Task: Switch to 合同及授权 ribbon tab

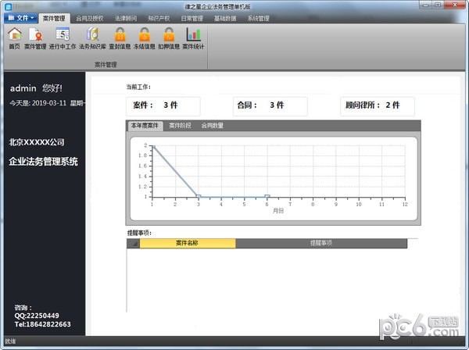Action: pos(89,18)
